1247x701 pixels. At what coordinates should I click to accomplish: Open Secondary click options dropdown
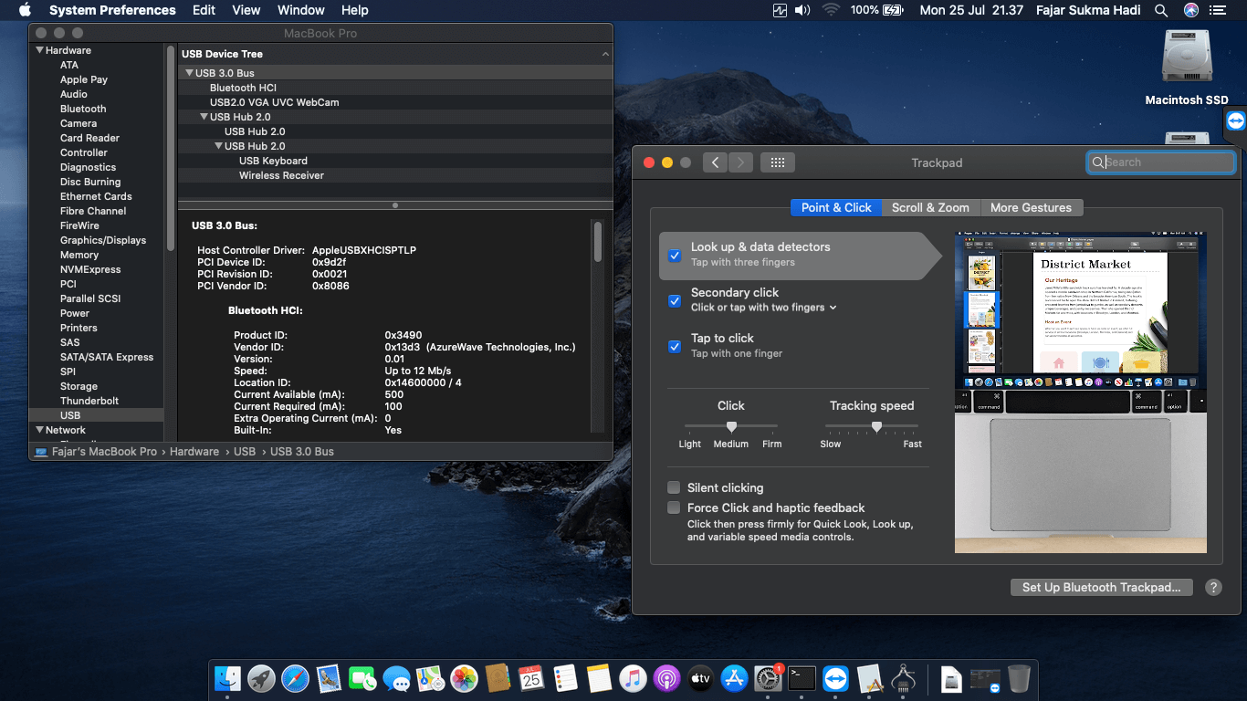pyautogui.click(x=764, y=308)
